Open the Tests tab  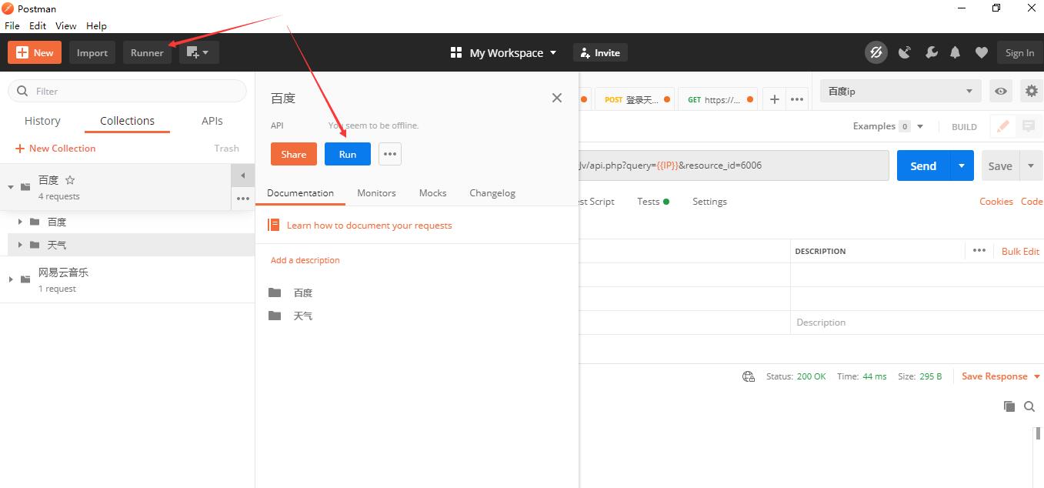652,202
